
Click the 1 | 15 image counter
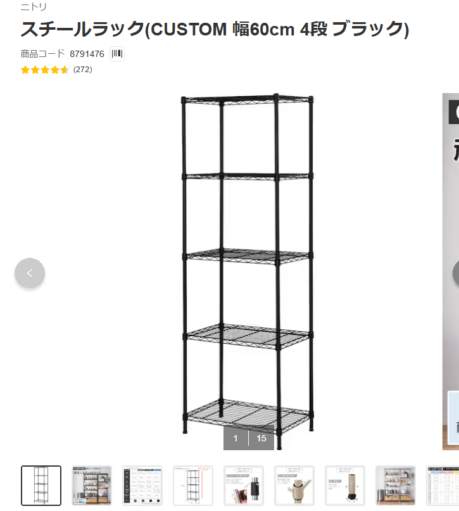pos(249,438)
